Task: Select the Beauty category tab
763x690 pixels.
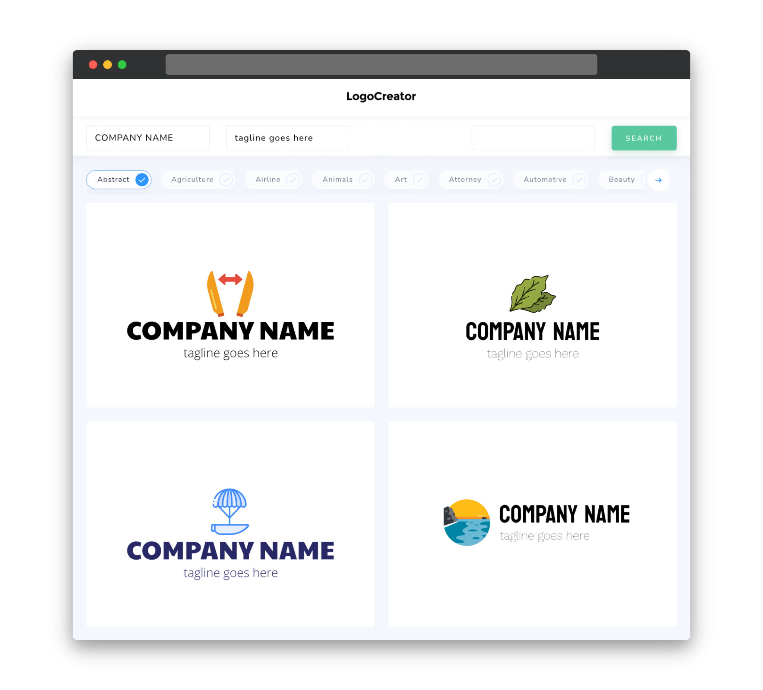Action: 622,179
